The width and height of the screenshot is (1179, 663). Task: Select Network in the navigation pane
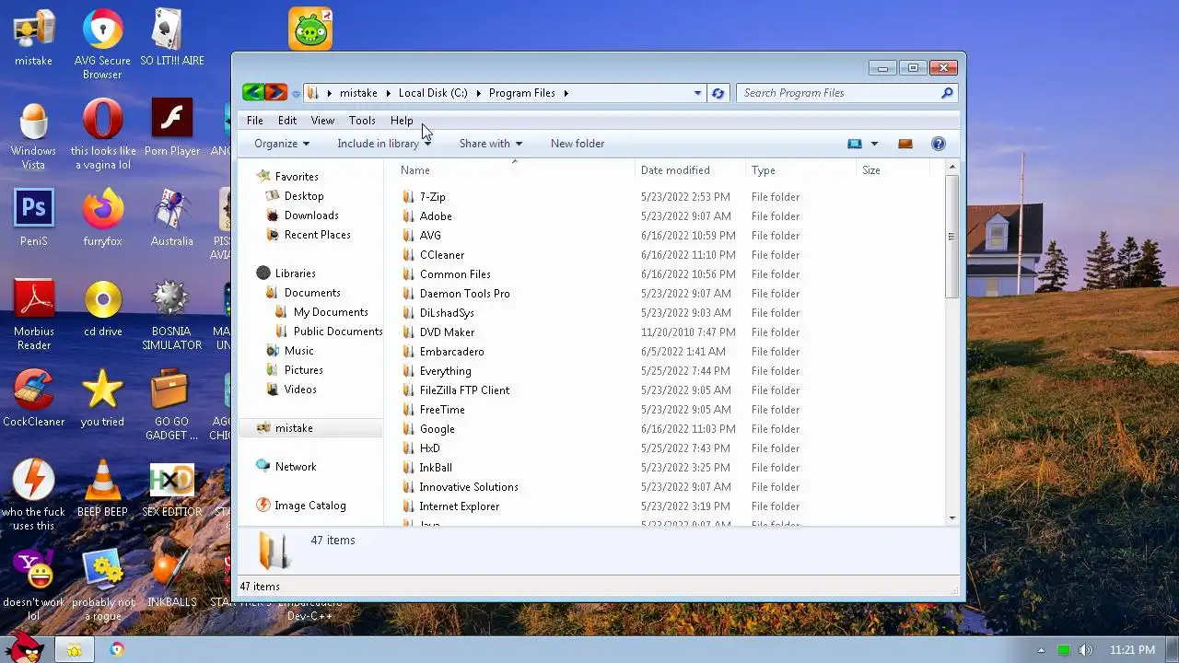296,467
